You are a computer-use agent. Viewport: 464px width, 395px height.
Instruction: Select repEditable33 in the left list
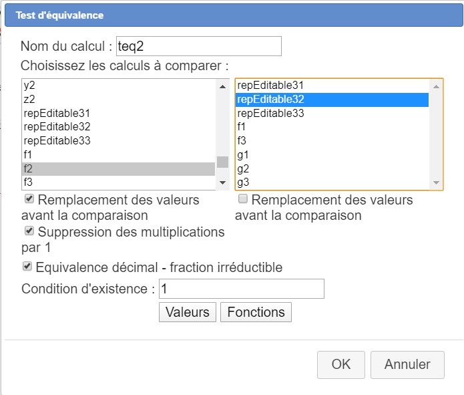point(57,140)
